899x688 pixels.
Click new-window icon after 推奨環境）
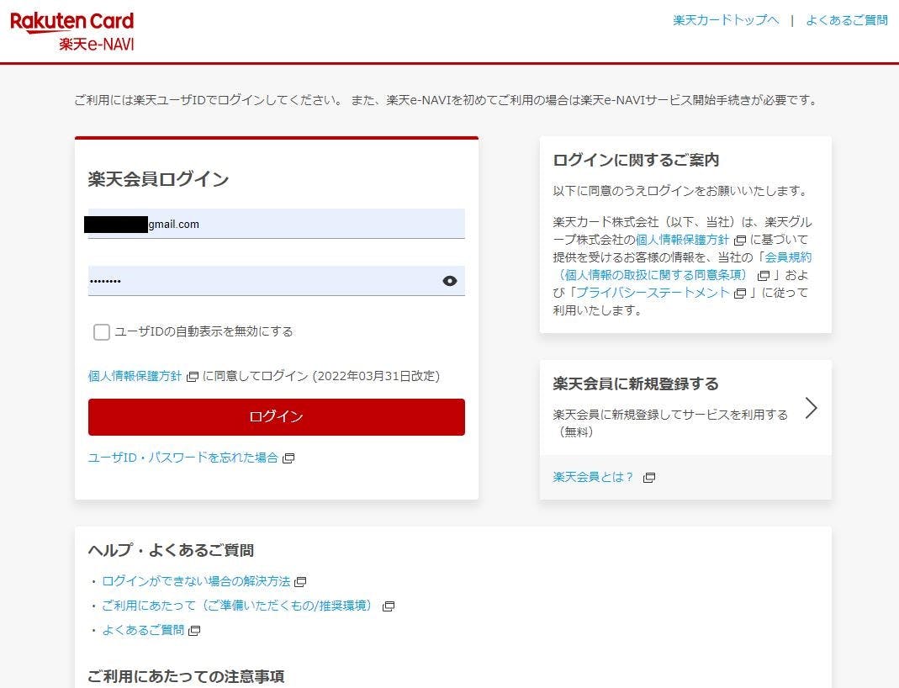point(389,606)
